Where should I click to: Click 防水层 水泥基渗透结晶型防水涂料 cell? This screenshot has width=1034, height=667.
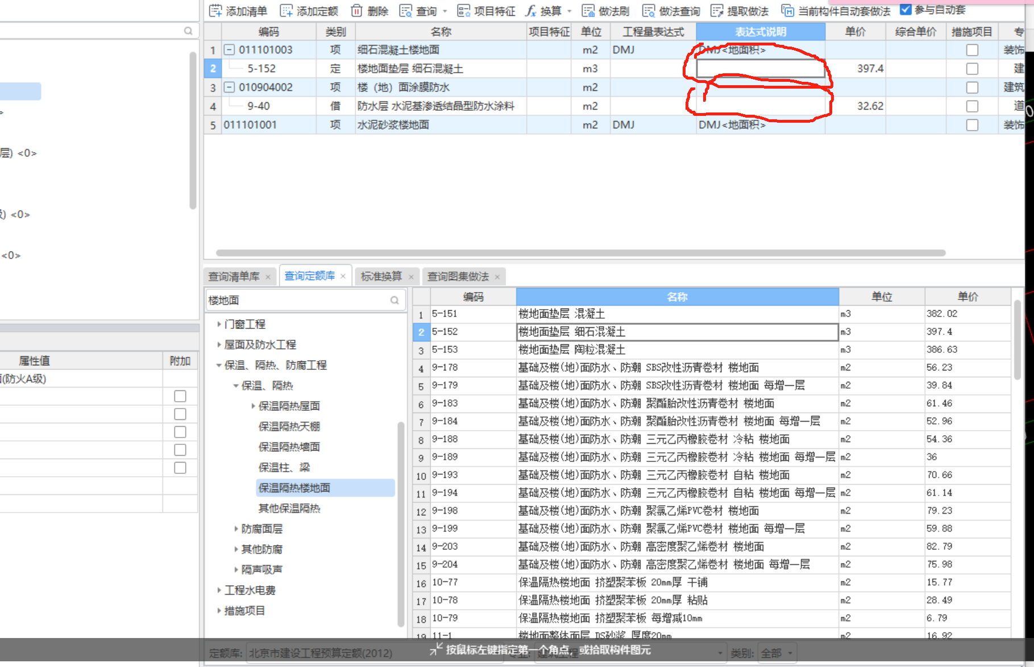(x=441, y=106)
